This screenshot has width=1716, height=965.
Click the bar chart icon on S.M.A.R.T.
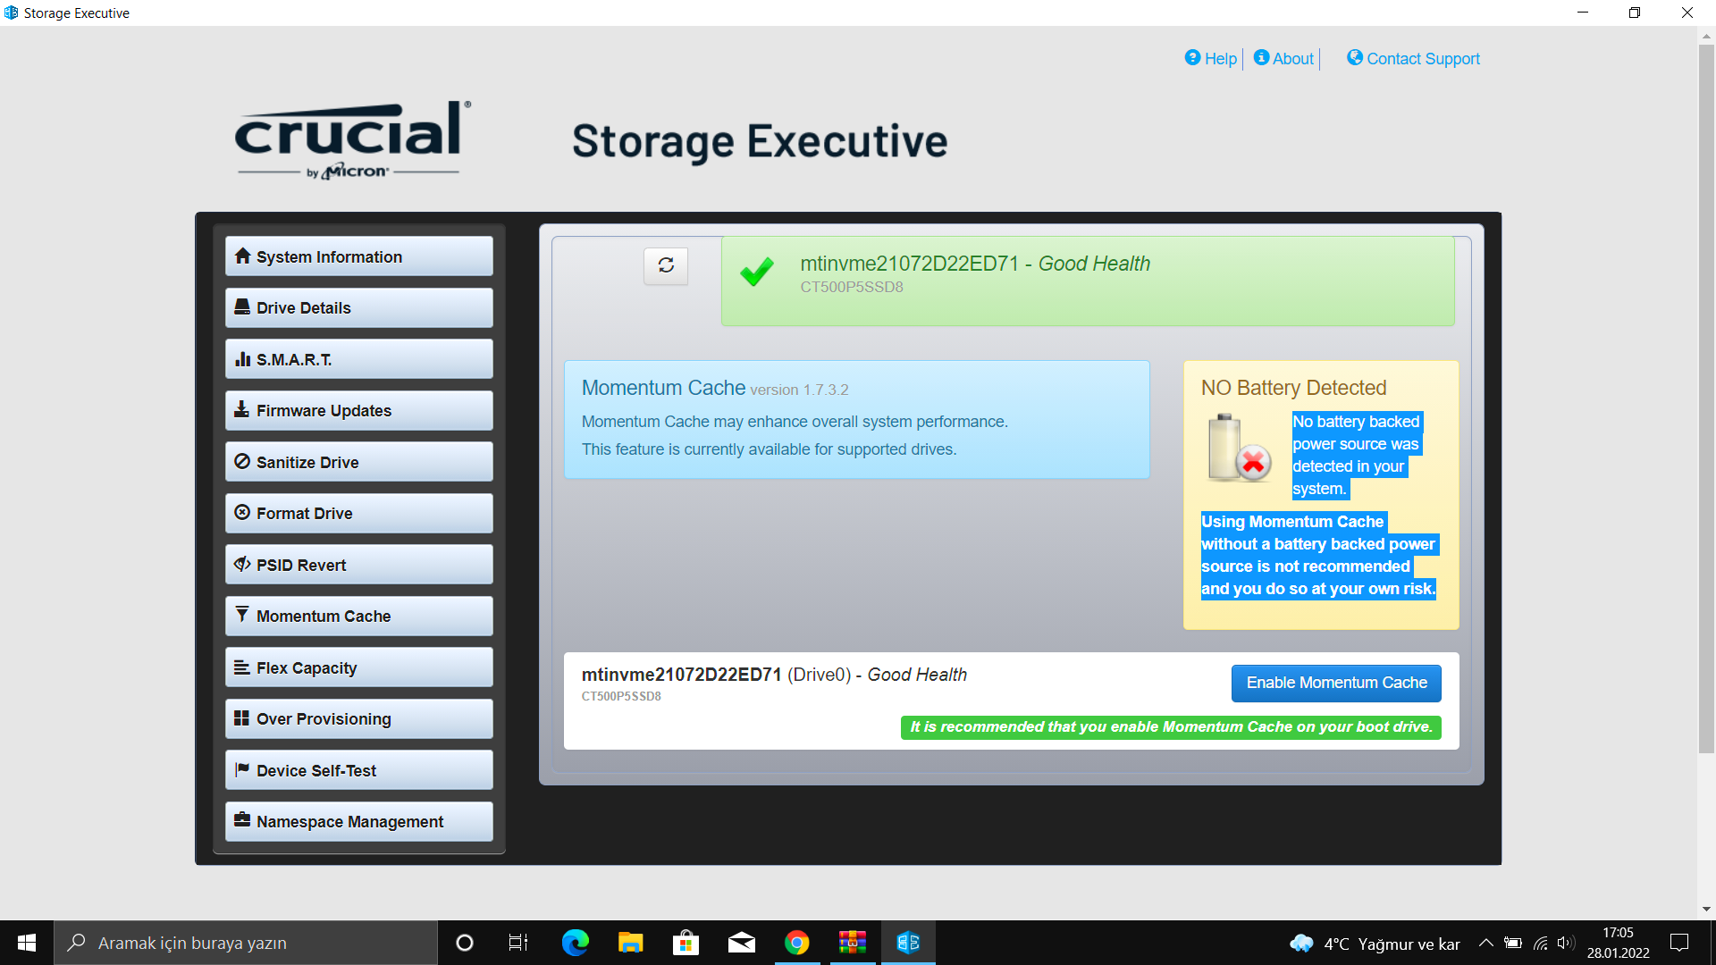(242, 359)
